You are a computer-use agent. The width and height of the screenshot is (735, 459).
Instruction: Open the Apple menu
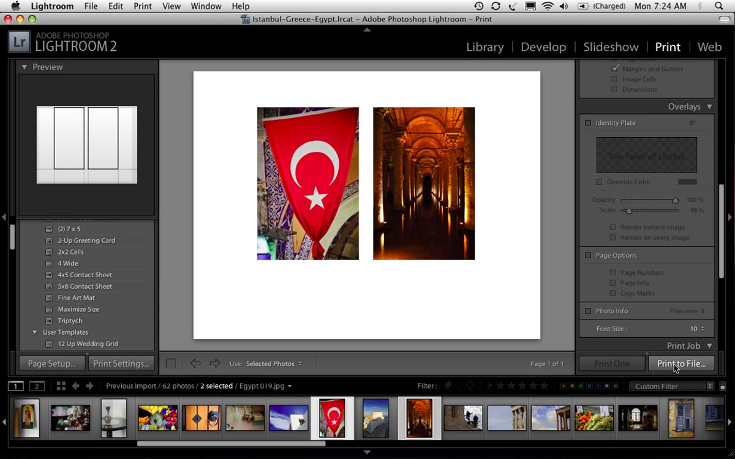pos(16,6)
